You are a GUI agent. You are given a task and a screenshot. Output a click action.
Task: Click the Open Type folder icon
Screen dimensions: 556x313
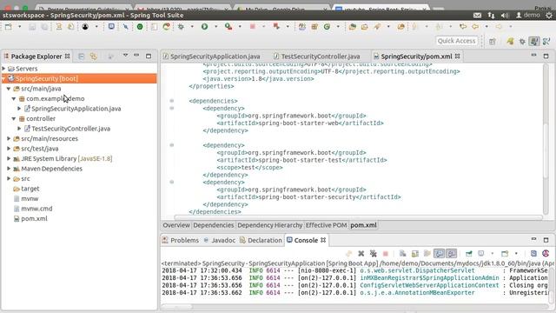coord(352,27)
